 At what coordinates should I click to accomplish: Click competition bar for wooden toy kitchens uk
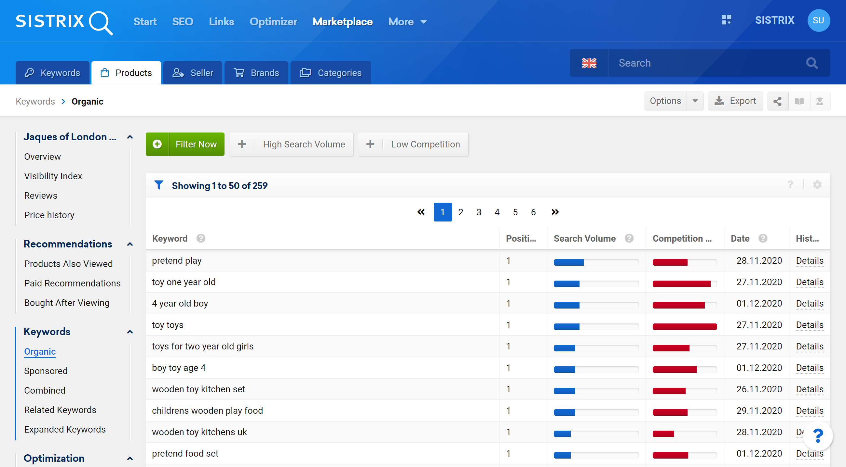[684, 434]
